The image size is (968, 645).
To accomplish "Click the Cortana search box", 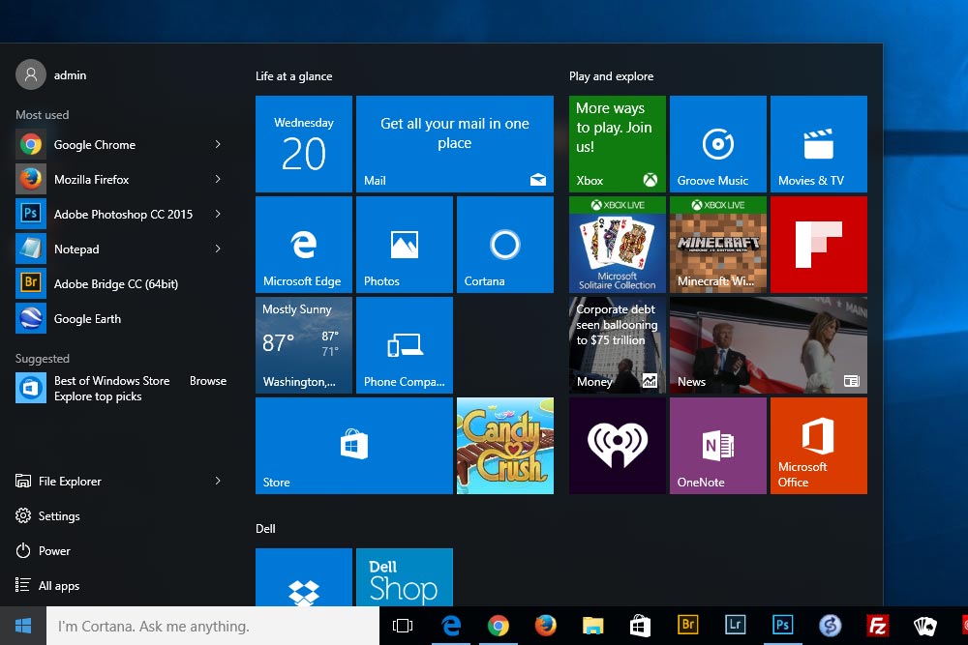I will click(x=213, y=627).
